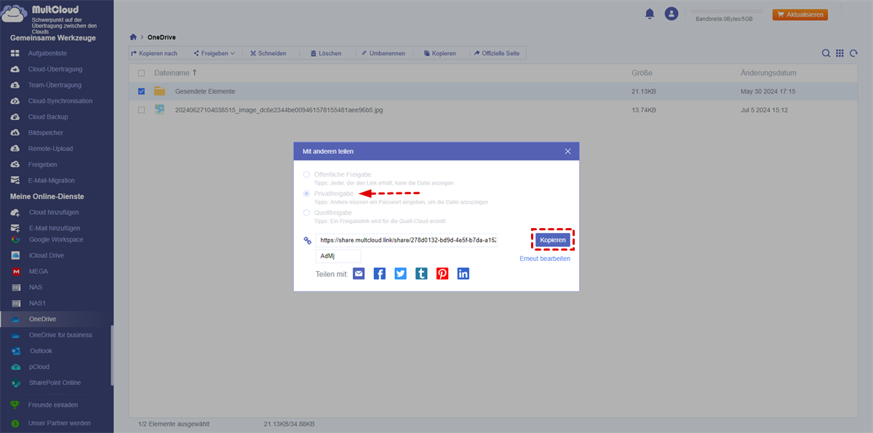Open Cloud-Übertragung in sidebar
873x433 pixels.
tap(57, 70)
